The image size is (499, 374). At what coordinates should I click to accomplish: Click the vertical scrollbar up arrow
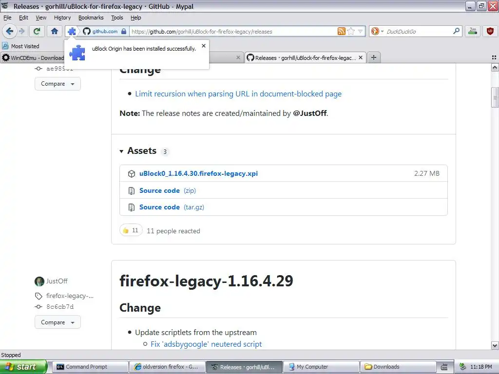tap(495, 67)
